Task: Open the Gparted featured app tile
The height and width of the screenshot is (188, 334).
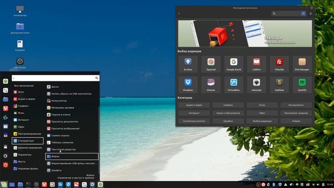Action: [x=211, y=64]
